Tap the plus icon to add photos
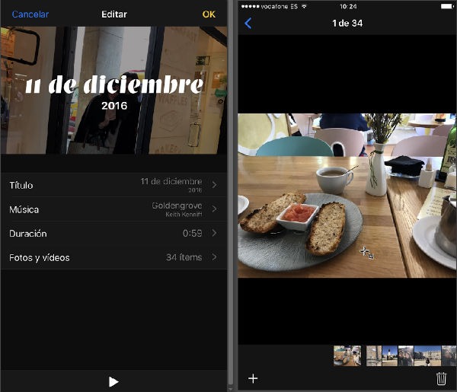The image size is (457, 392). (253, 378)
